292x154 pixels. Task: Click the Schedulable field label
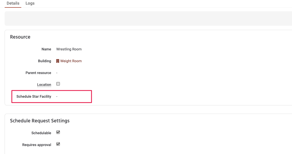click(41, 133)
